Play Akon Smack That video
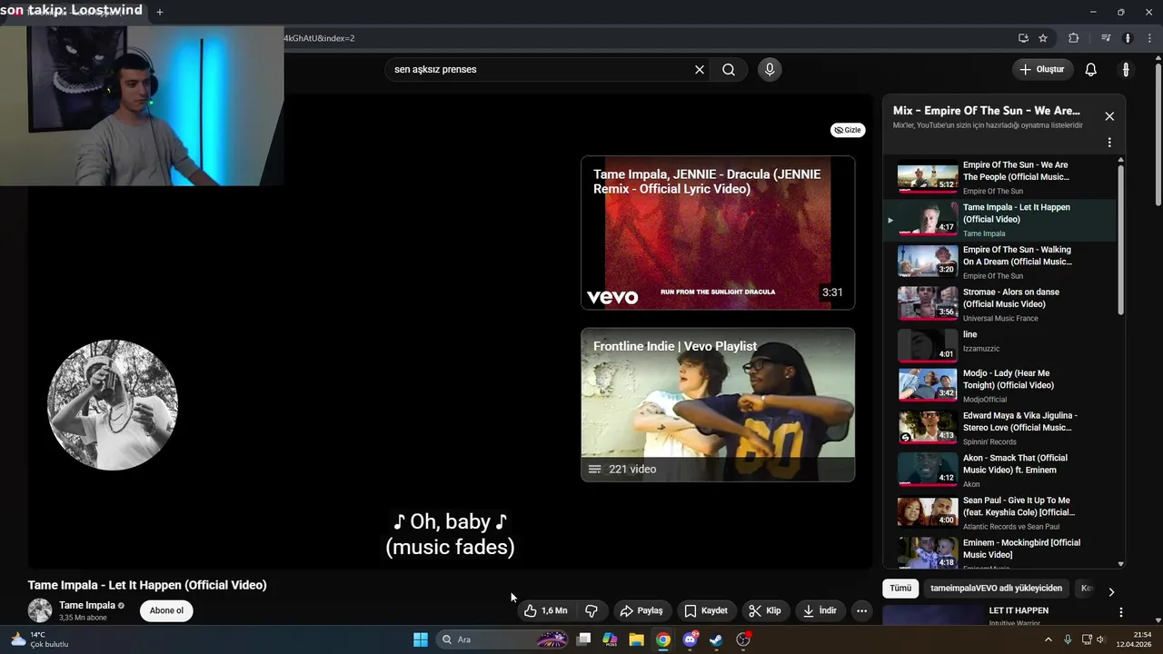The image size is (1163, 654). 999,471
